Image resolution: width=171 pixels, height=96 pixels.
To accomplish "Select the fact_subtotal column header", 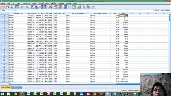I will click(x=32, y=13).
